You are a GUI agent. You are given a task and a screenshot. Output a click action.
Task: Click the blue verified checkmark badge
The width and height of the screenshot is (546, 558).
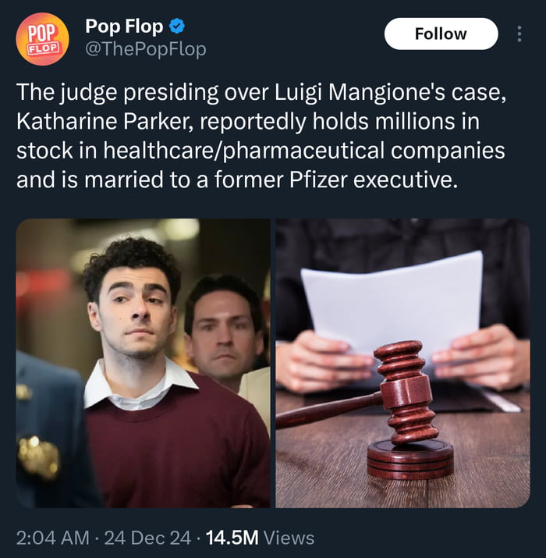[x=176, y=27]
